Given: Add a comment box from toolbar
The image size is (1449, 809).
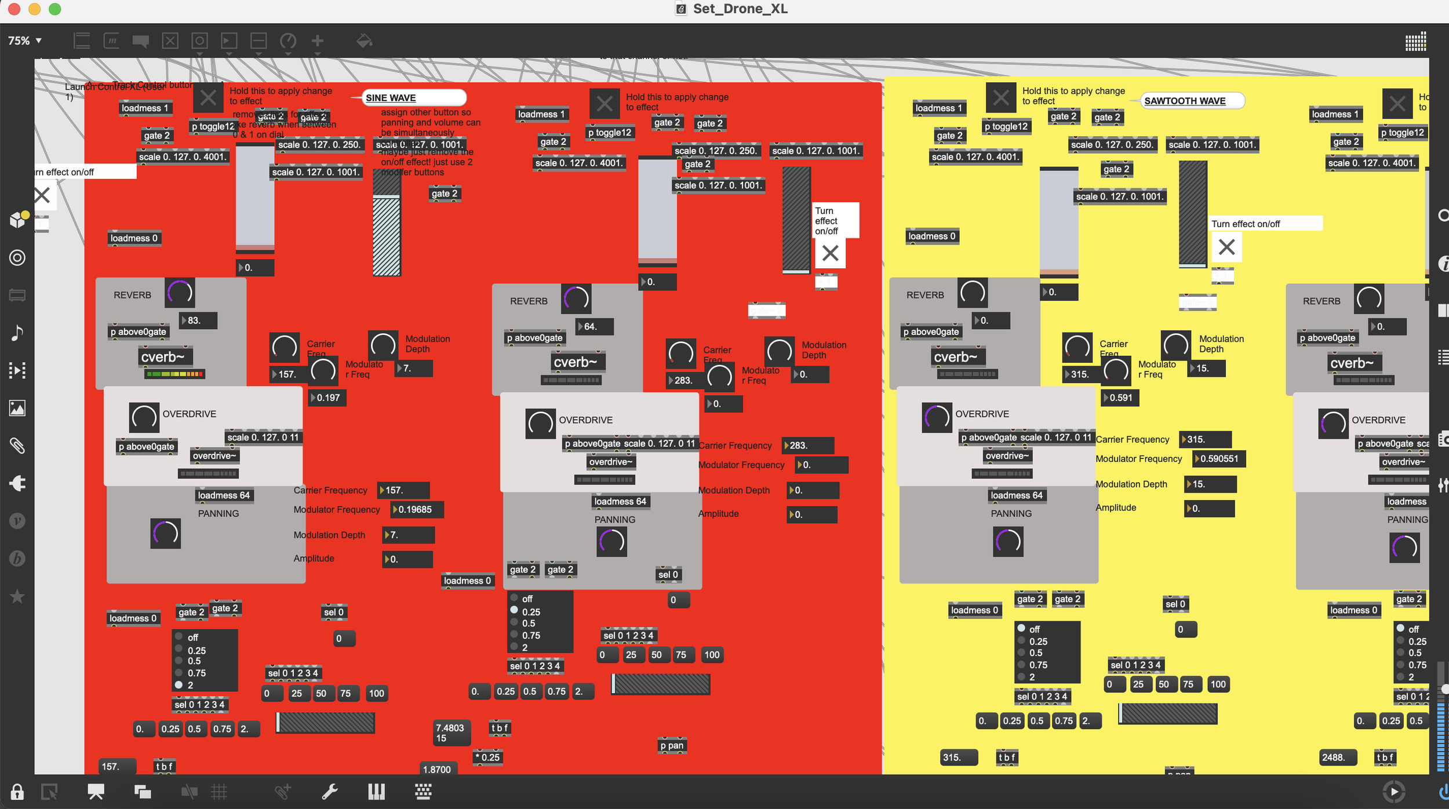Looking at the screenshot, I should coord(140,41).
